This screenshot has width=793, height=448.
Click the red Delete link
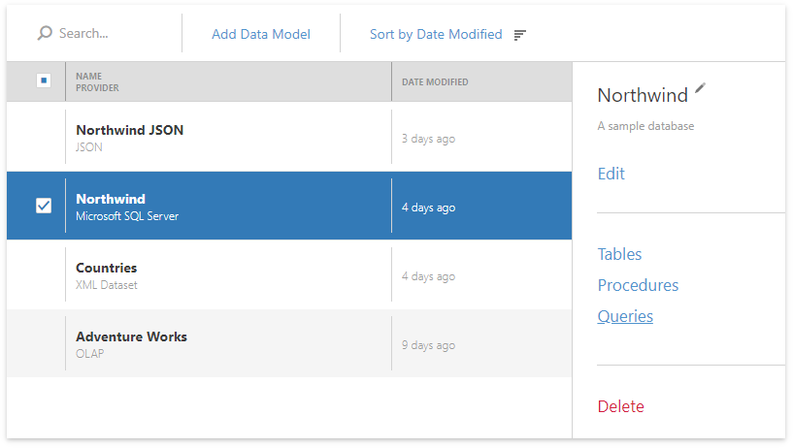point(620,406)
